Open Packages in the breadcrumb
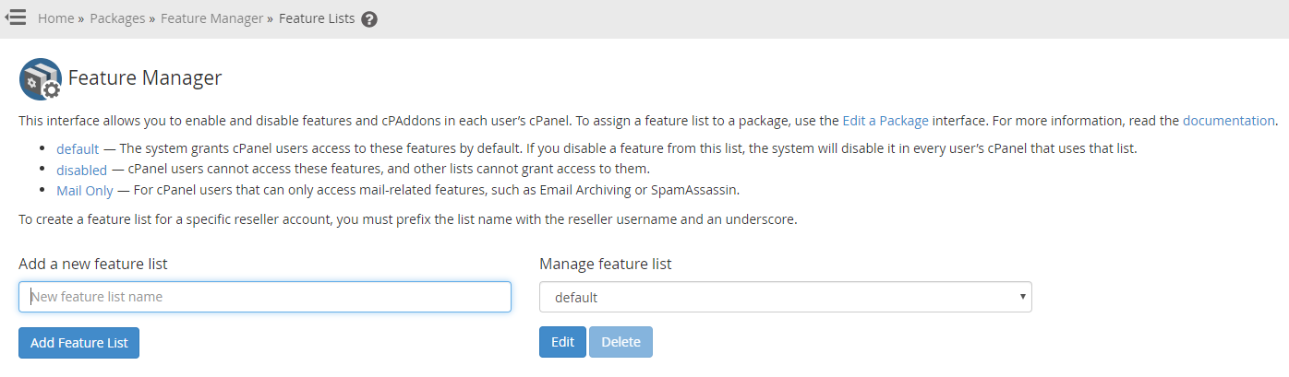The width and height of the screenshot is (1289, 377). [117, 18]
